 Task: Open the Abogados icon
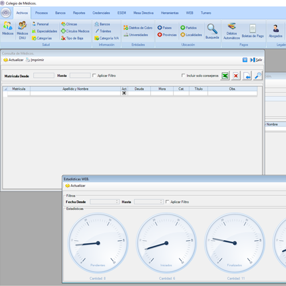click(276, 31)
